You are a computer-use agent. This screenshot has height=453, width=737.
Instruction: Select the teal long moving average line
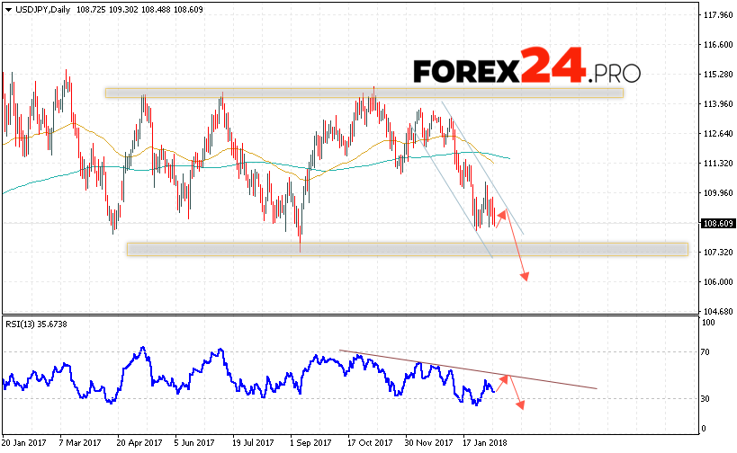270,164
